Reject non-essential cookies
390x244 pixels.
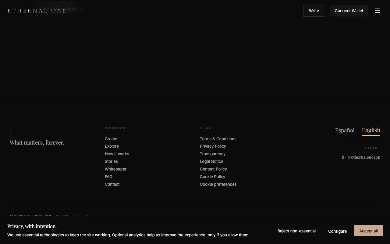point(296,231)
